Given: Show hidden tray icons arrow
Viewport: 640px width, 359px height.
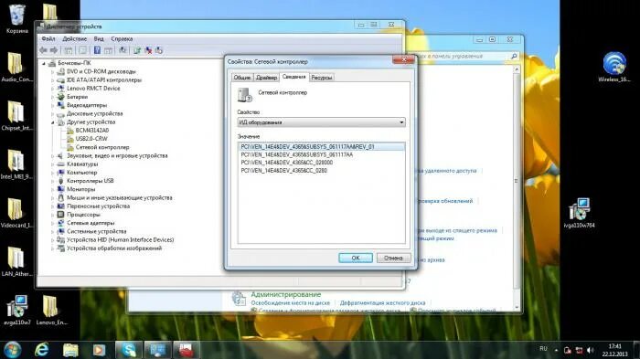Looking at the screenshot, I should click(x=556, y=350).
